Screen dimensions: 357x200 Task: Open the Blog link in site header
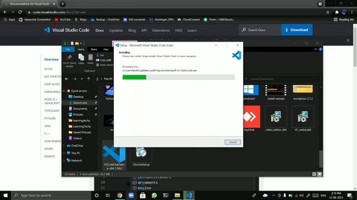click(132, 30)
